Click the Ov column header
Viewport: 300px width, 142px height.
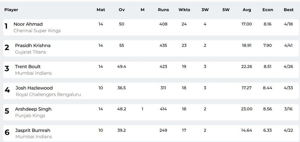122,10
